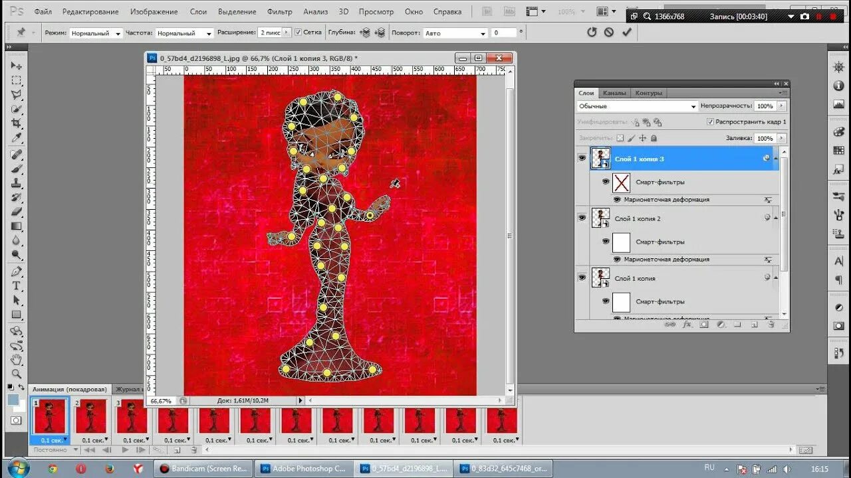This screenshot has width=851, height=478.
Task: Select the Type tool
Action: tap(17, 286)
